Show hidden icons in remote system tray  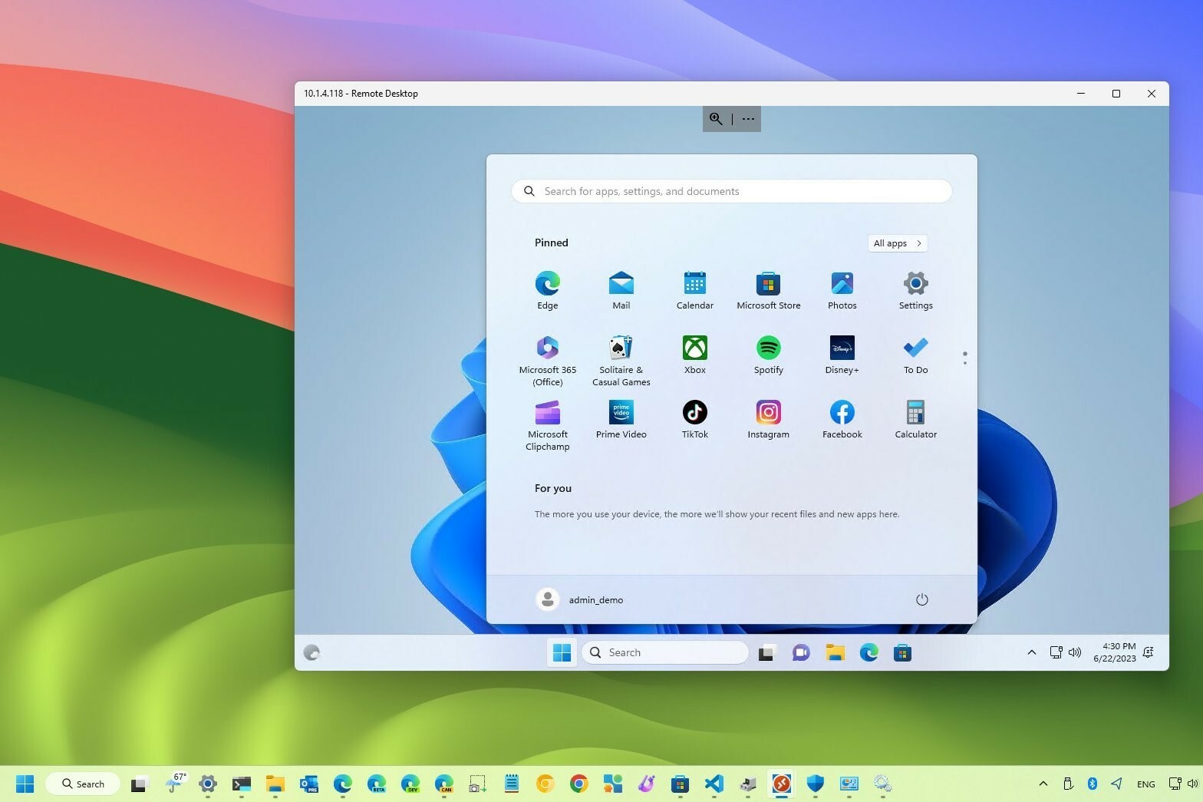(x=1031, y=652)
